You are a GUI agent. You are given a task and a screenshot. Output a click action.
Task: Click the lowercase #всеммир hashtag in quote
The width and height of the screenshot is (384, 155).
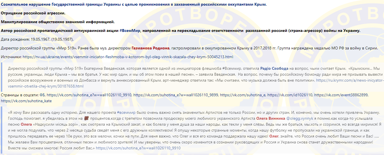(126, 113)
